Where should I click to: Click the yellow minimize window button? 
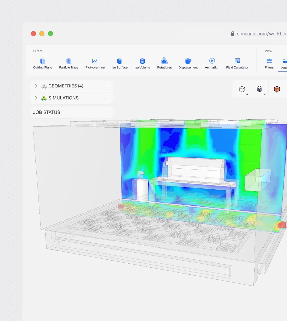42,34
